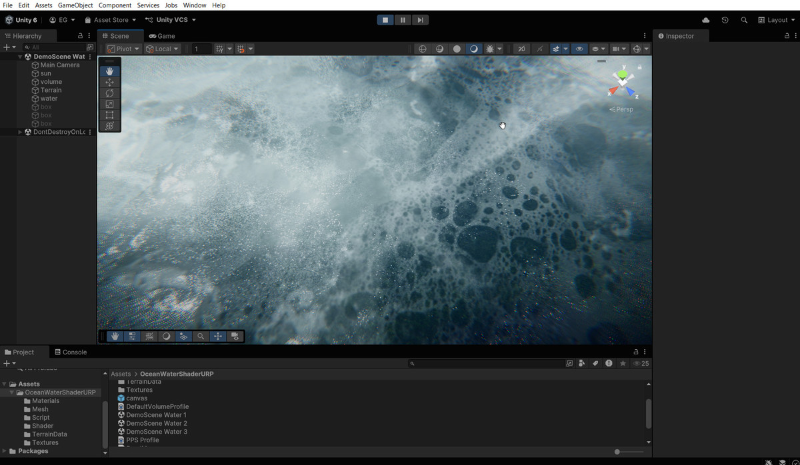Click the Project search by log type icon

(x=609, y=363)
